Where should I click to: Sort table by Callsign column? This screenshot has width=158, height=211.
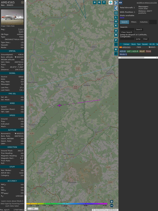coord(126,44)
